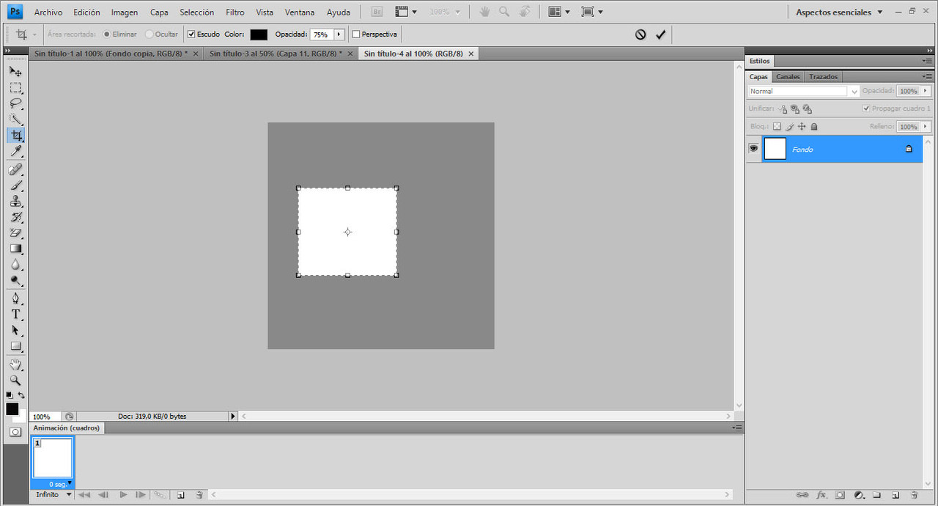
Task: Select the Zoom tool in the toolbox
Action: tap(15, 381)
